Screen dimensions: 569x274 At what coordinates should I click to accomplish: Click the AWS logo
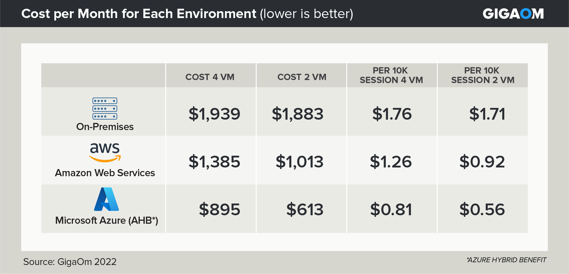pyautogui.click(x=105, y=152)
